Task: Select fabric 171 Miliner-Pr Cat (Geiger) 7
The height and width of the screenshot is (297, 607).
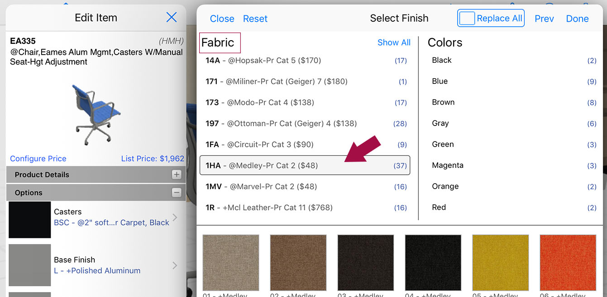Action: point(305,82)
